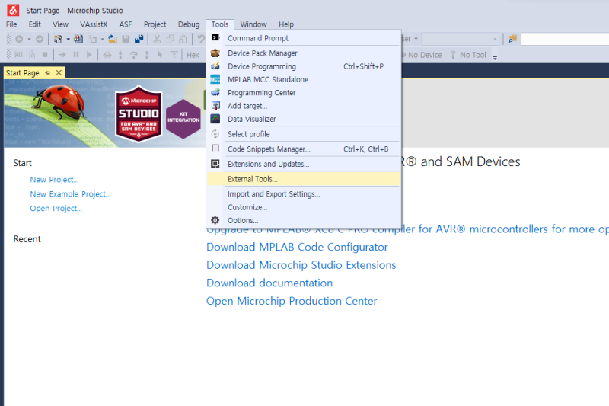Open Download MPLAB Code Configurator link
The image size is (609, 406).
click(x=297, y=247)
